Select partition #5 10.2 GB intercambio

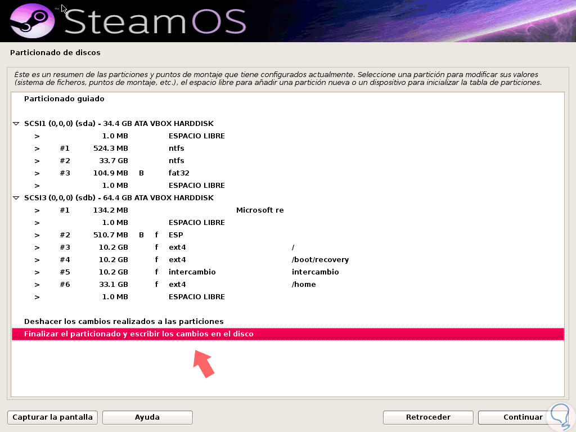(x=288, y=272)
